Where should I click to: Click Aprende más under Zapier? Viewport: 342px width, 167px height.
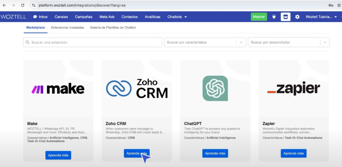point(294,153)
